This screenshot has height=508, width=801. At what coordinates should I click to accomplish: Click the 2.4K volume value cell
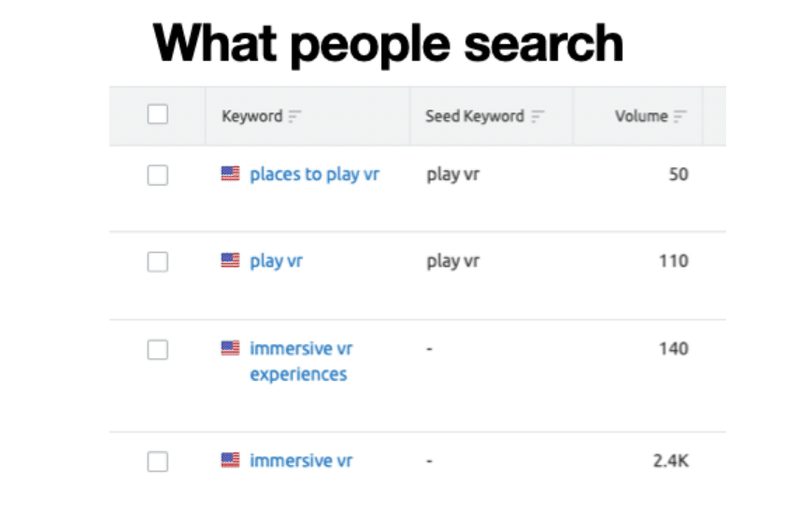[x=670, y=460]
